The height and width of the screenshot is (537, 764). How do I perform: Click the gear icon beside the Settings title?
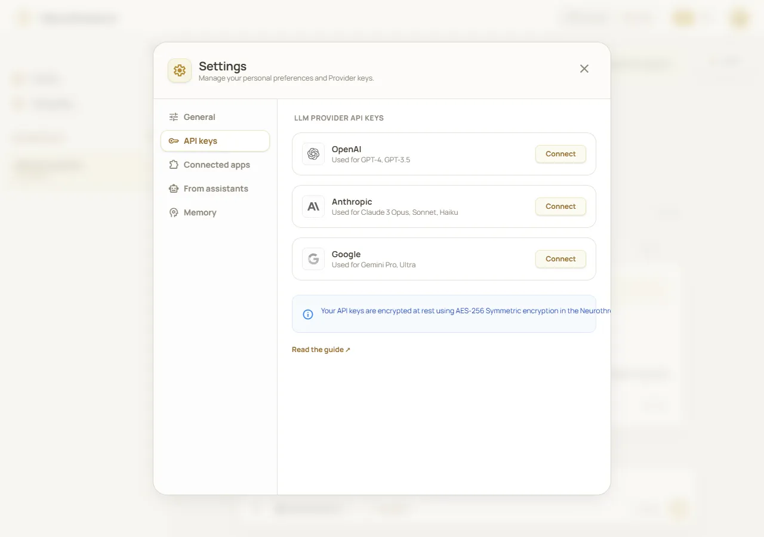(180, 70)
